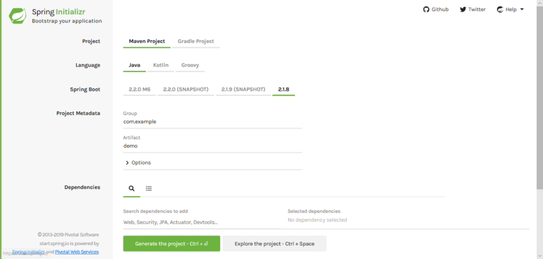This screenshot has height=259, width=543.
Task: Open the Twitter link
Action: pos(473,10)
